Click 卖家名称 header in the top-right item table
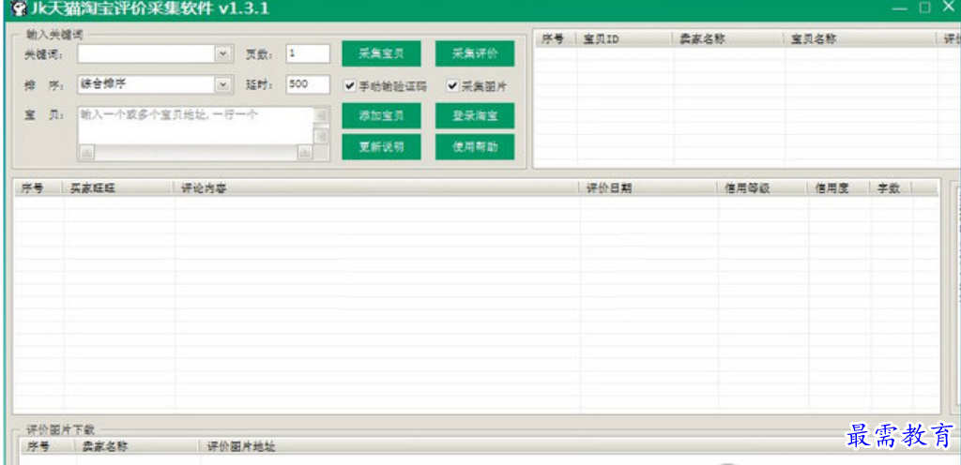961x465 pixels. tap(728, 39)
